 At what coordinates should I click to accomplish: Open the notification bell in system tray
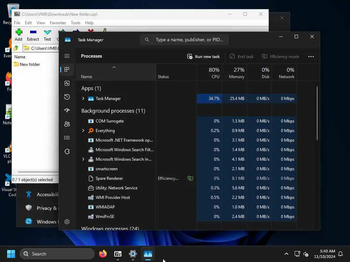[x=340, y=254]
